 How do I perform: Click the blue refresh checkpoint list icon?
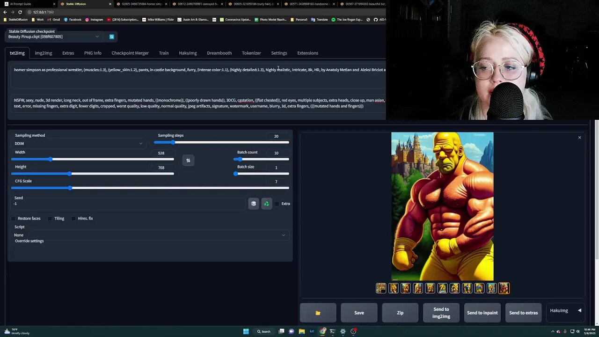coord(111,37)
